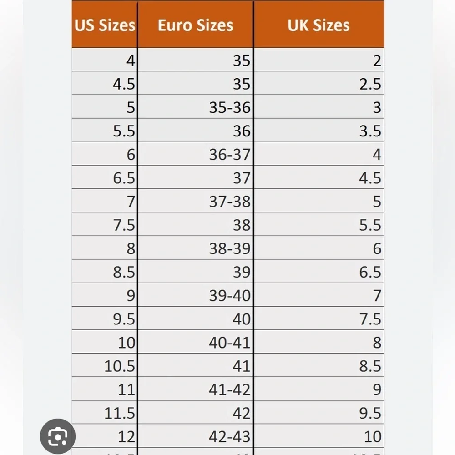Click the Euro size 35-36 cell

tap(196, 107)
